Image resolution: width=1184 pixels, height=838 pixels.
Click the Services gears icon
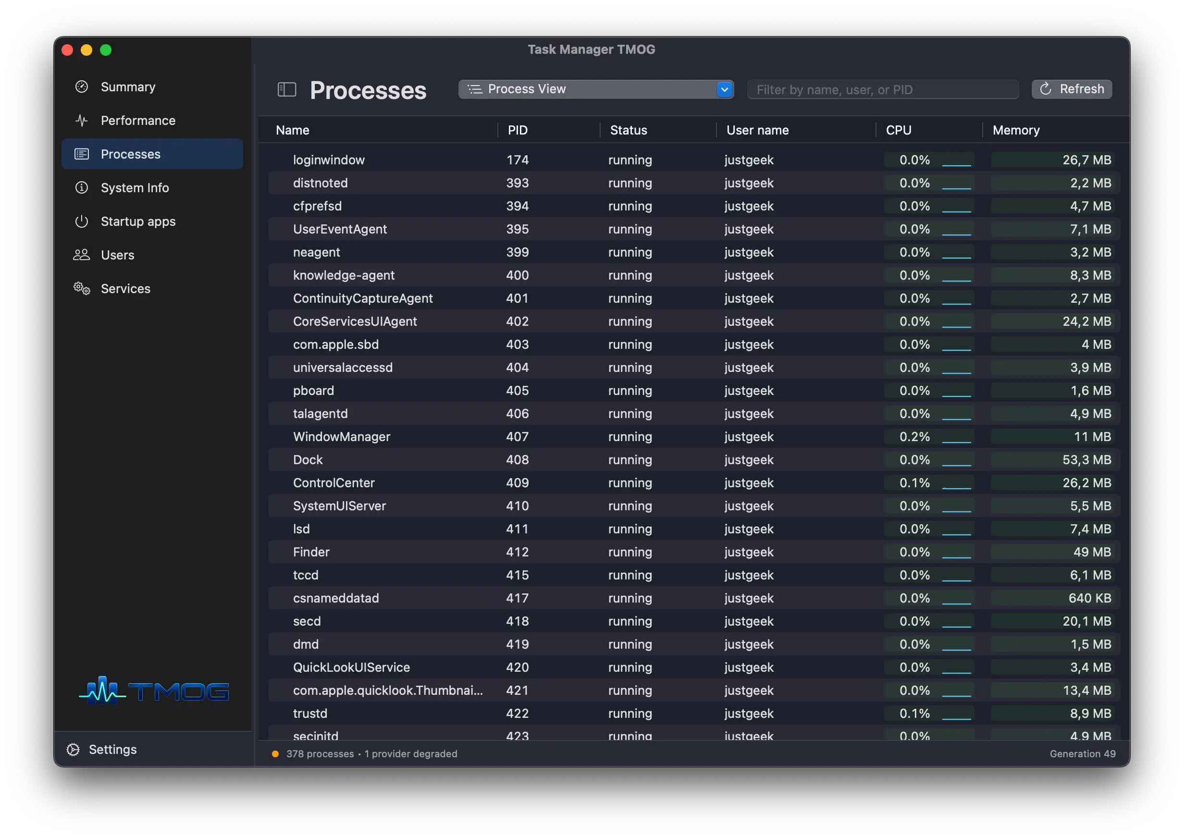82,288
